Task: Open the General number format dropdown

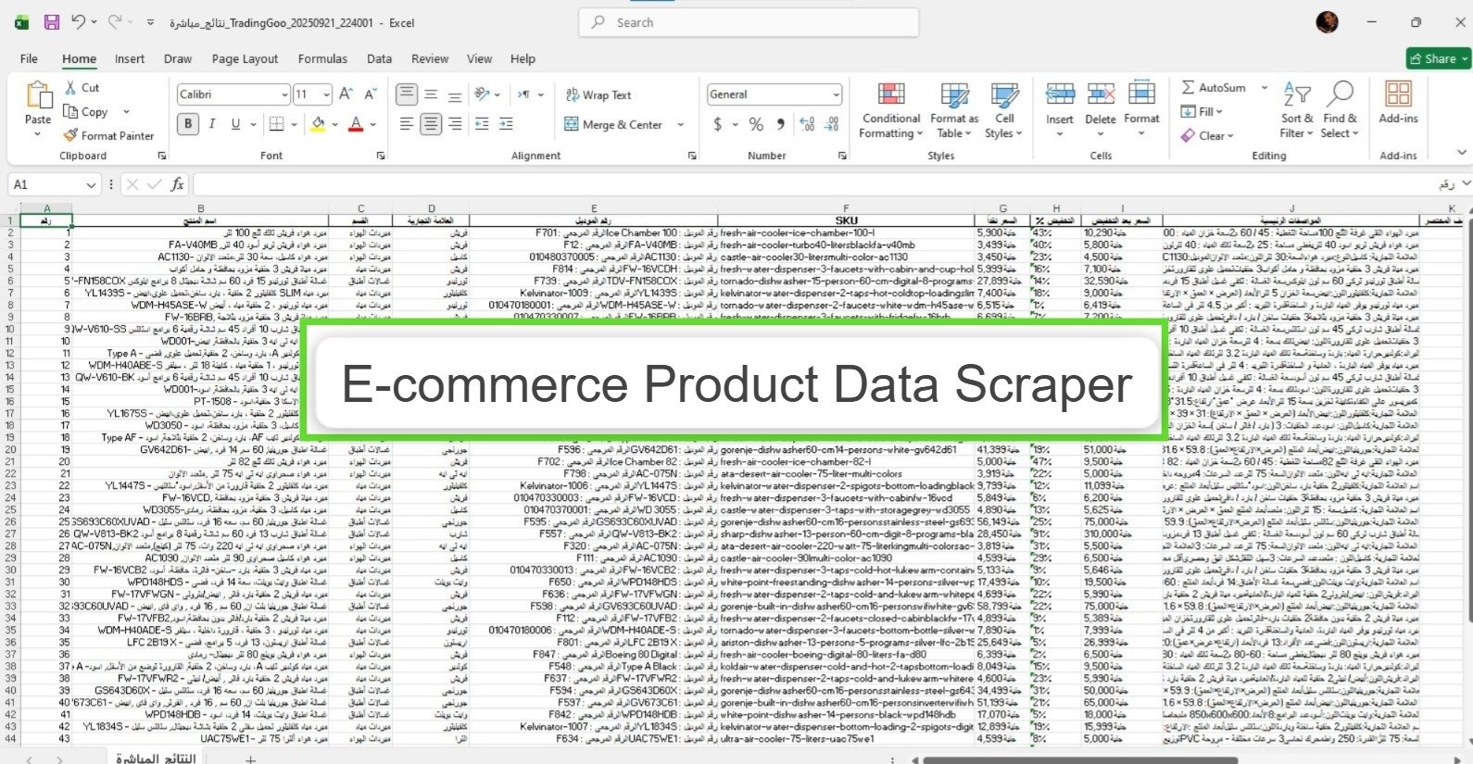Action: 836,94
